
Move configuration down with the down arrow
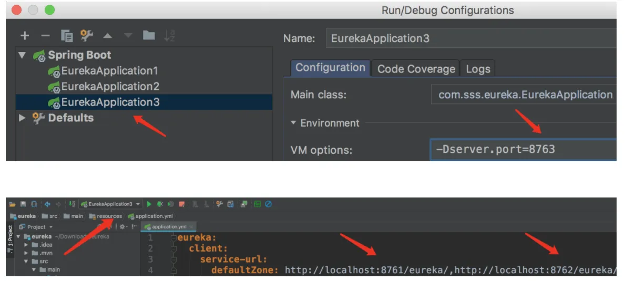point(128,36)
